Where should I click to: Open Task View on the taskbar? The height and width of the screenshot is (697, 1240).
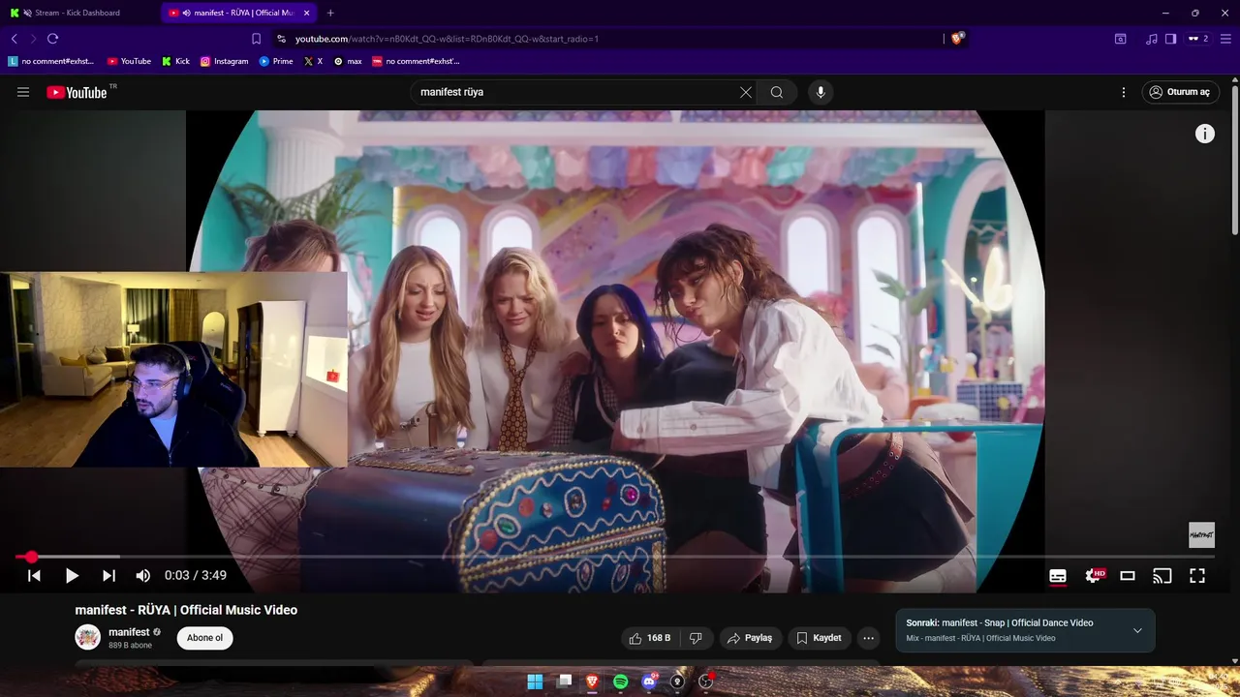[565, 682]
